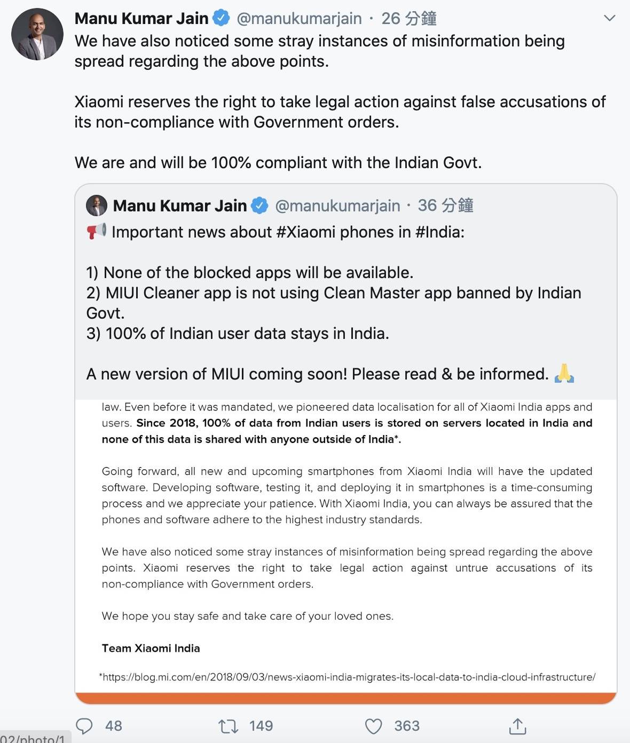Click the 149 retweets count

261,726
